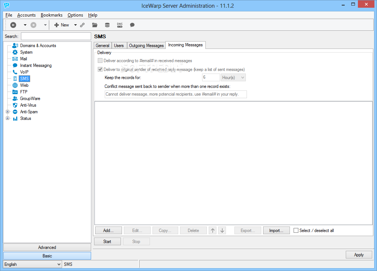The width and height of the screenshot is (377, 271).
Task: Click the New plus icon in the toolbar
Action: 57,25
